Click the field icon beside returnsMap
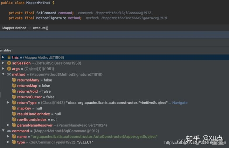 tap(14, 86)
